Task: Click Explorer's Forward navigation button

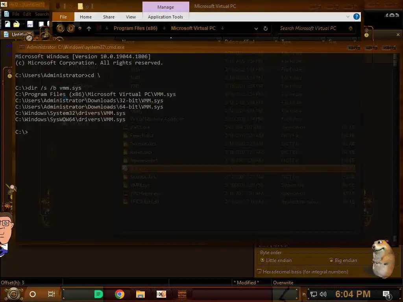Action: [71, 28]
